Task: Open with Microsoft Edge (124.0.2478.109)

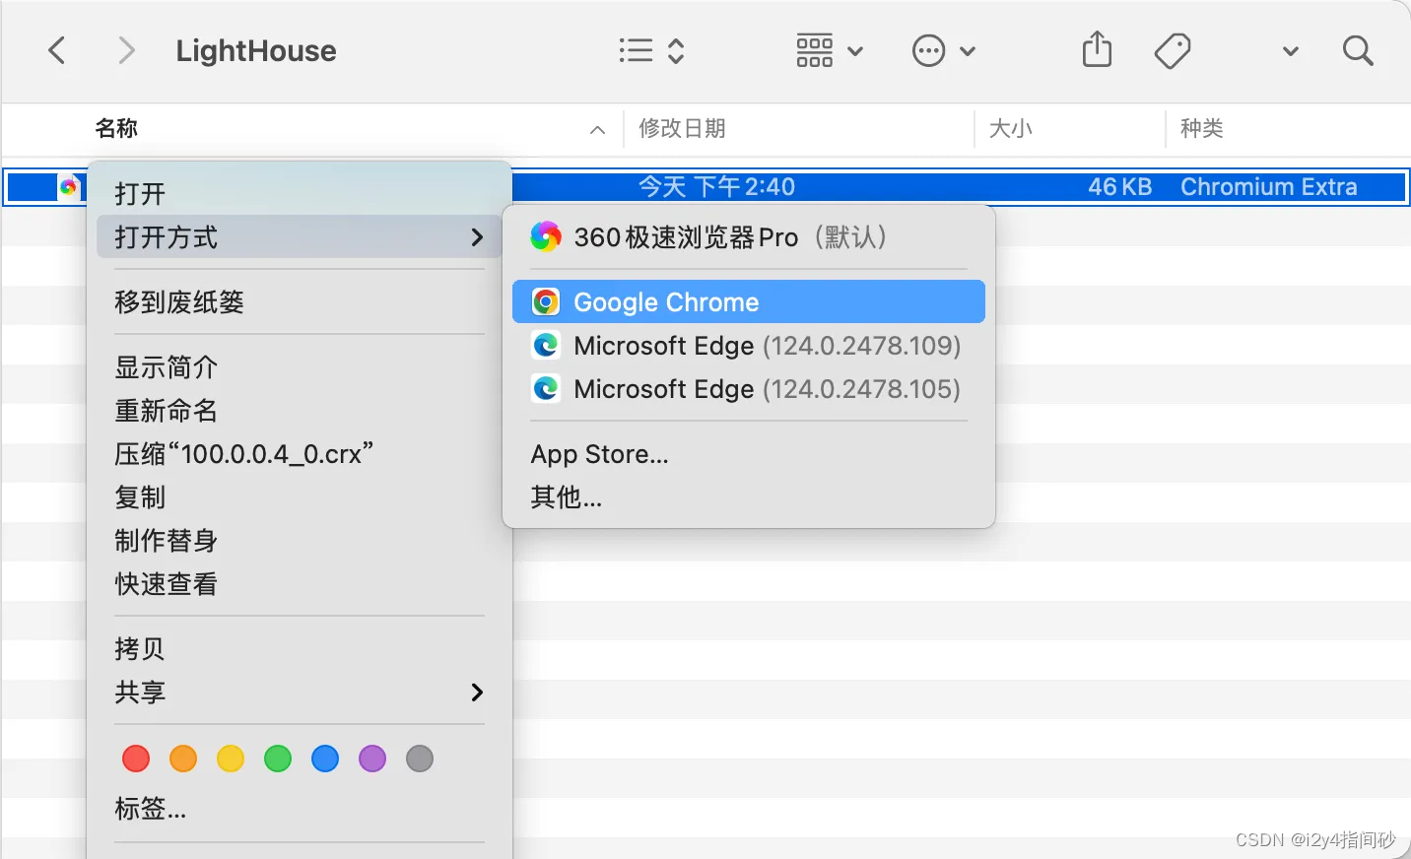Action: (749, 345)
